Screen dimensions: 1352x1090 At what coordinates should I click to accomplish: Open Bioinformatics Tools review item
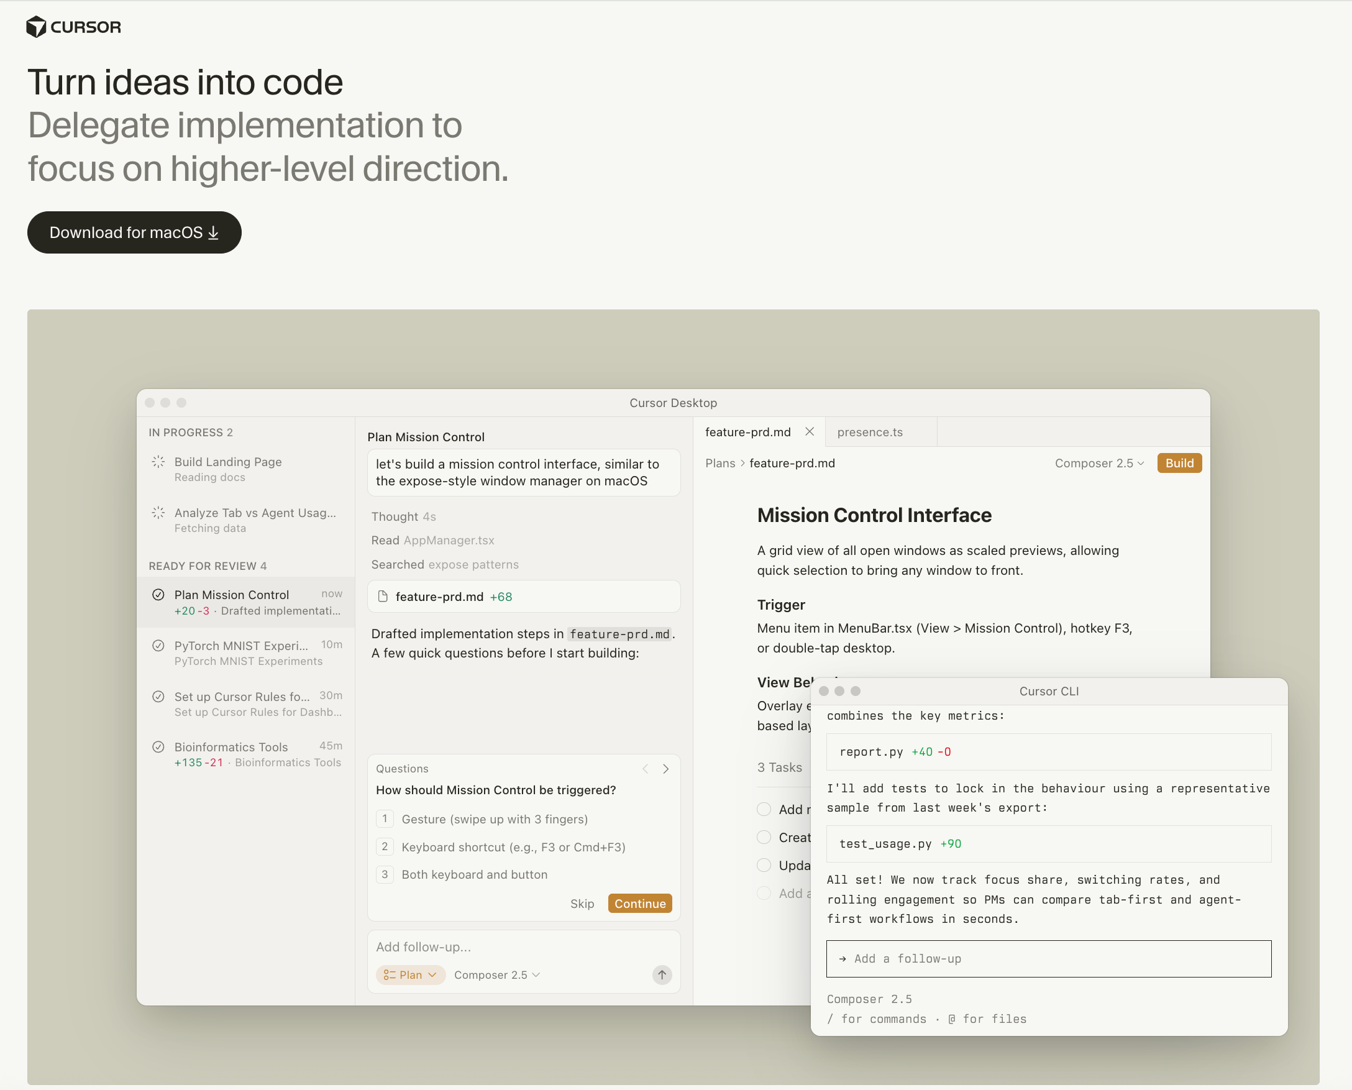point(246,754)
